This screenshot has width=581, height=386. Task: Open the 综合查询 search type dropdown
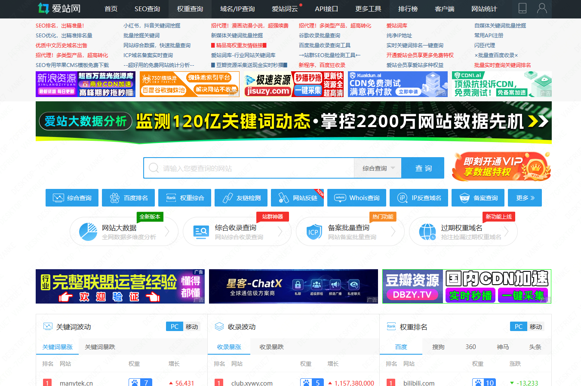coord(378,168)
